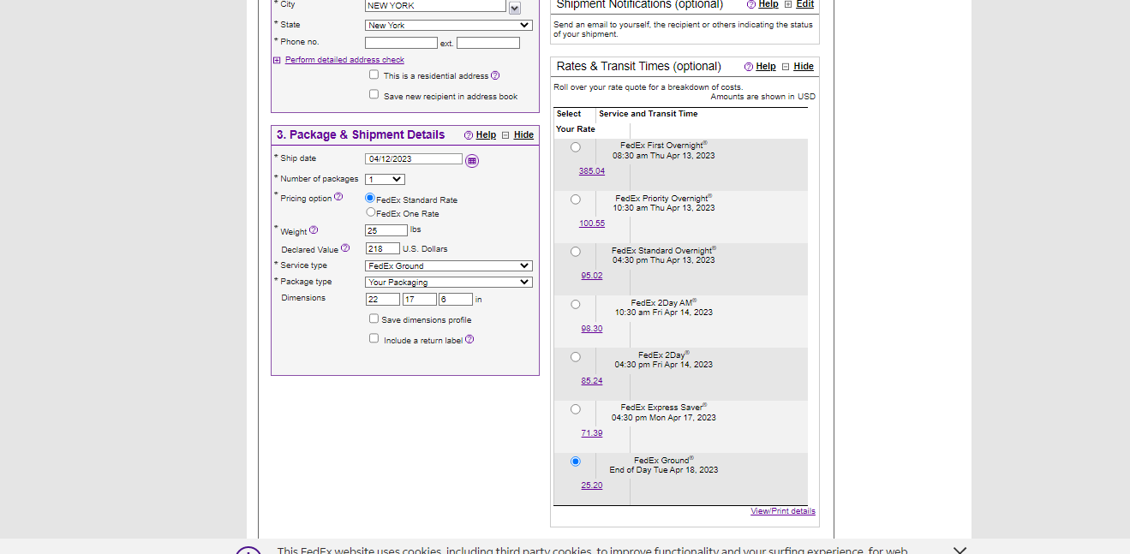Click the 385.04 rate quote link

pyautogui.click(x=591, y=171)
